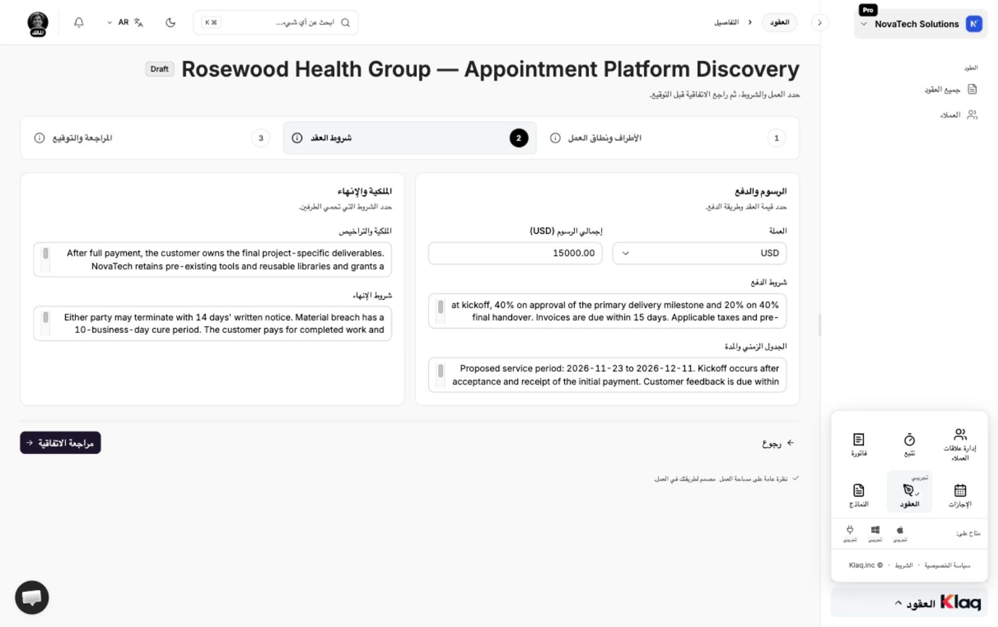
Task: Select step 2 شروط العقد
Action: point(410,138)
